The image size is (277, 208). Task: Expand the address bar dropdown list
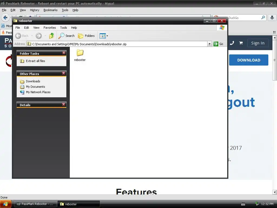click(209, 44)
